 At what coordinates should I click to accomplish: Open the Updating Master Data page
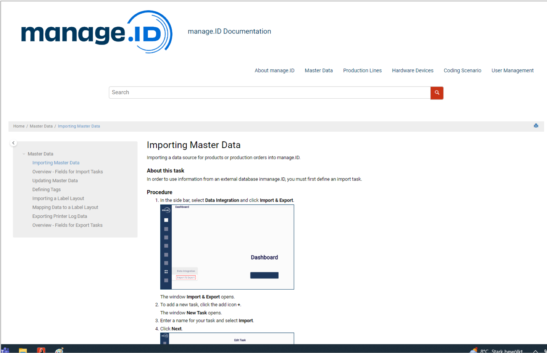coord(55,180)
